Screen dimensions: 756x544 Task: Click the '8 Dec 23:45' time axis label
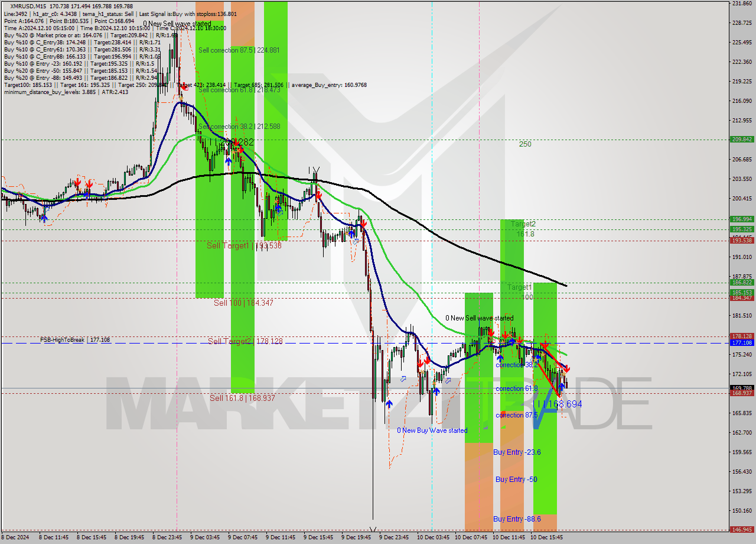point(168,538)
